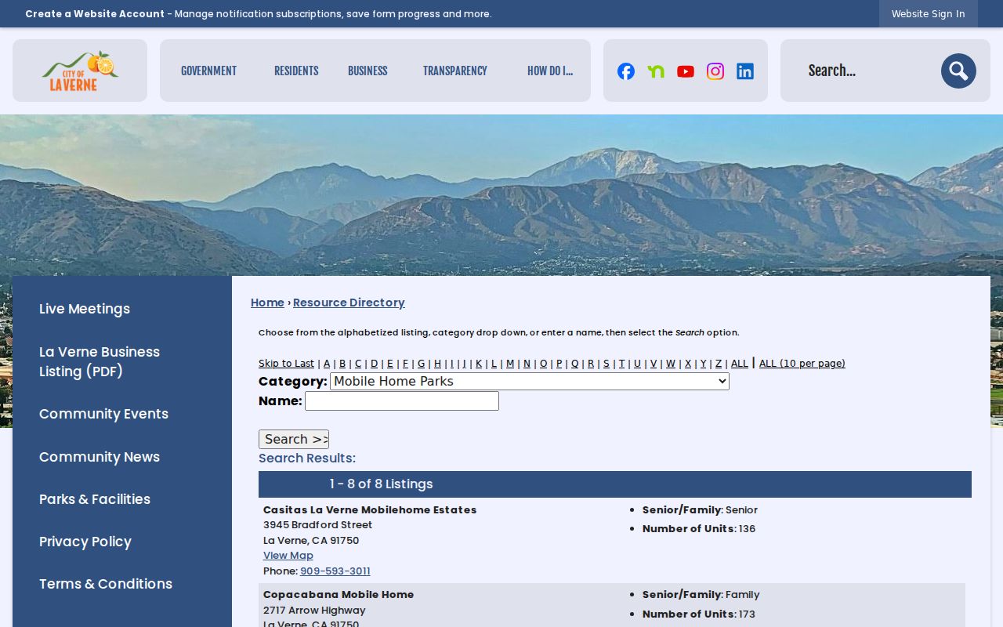
Task: Expand the Category dropdown showing Mobile Home Parks
Action: point(530,382)
